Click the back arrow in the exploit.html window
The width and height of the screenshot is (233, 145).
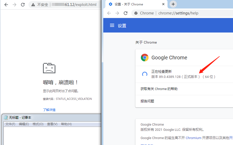point(6,5)
